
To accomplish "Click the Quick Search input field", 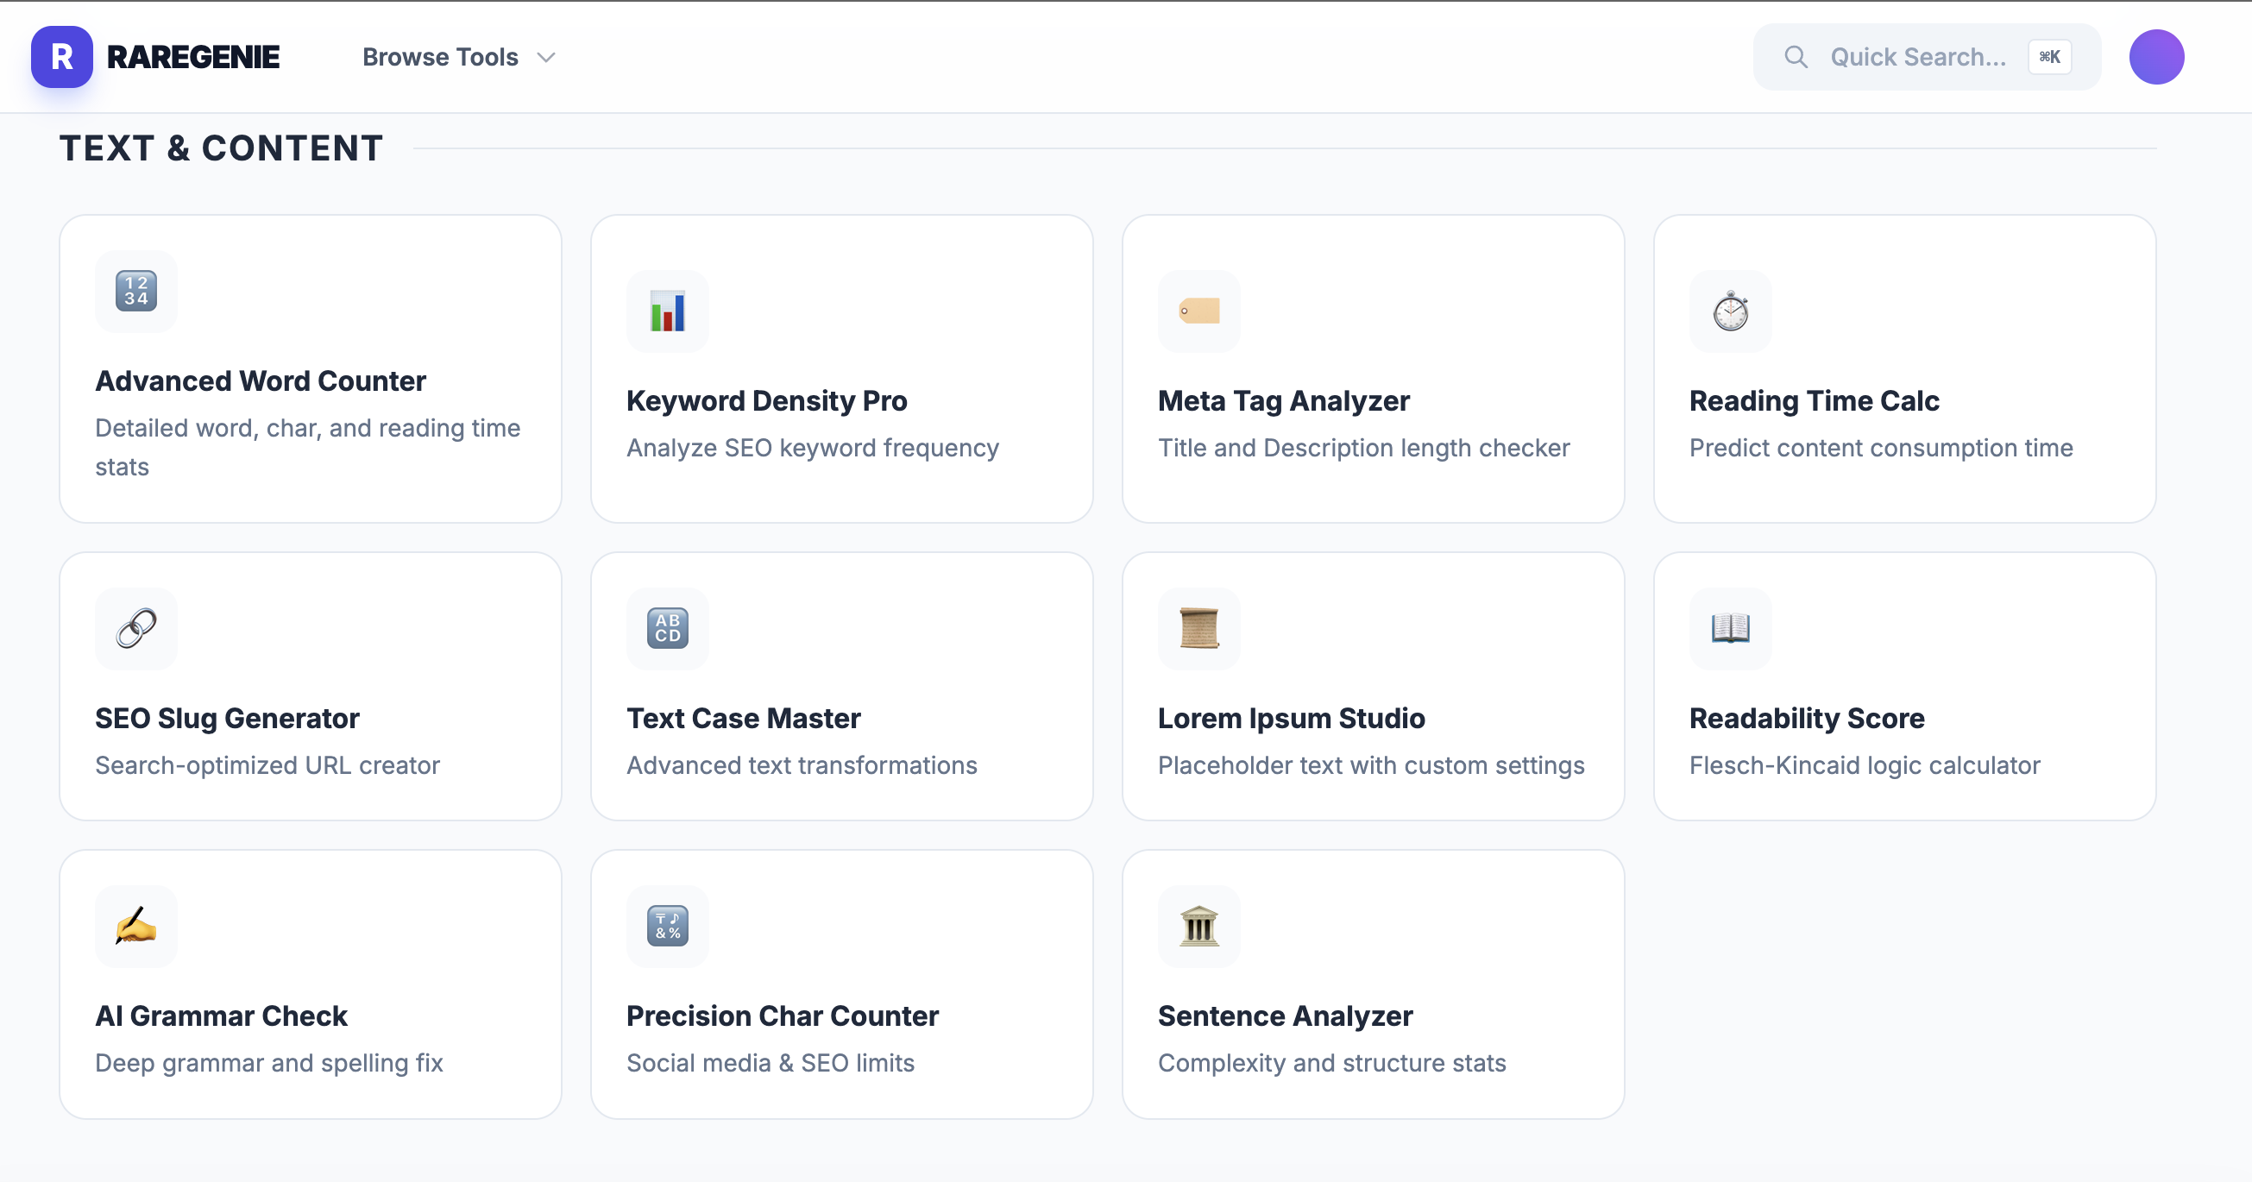I will tap(1917, 58).
